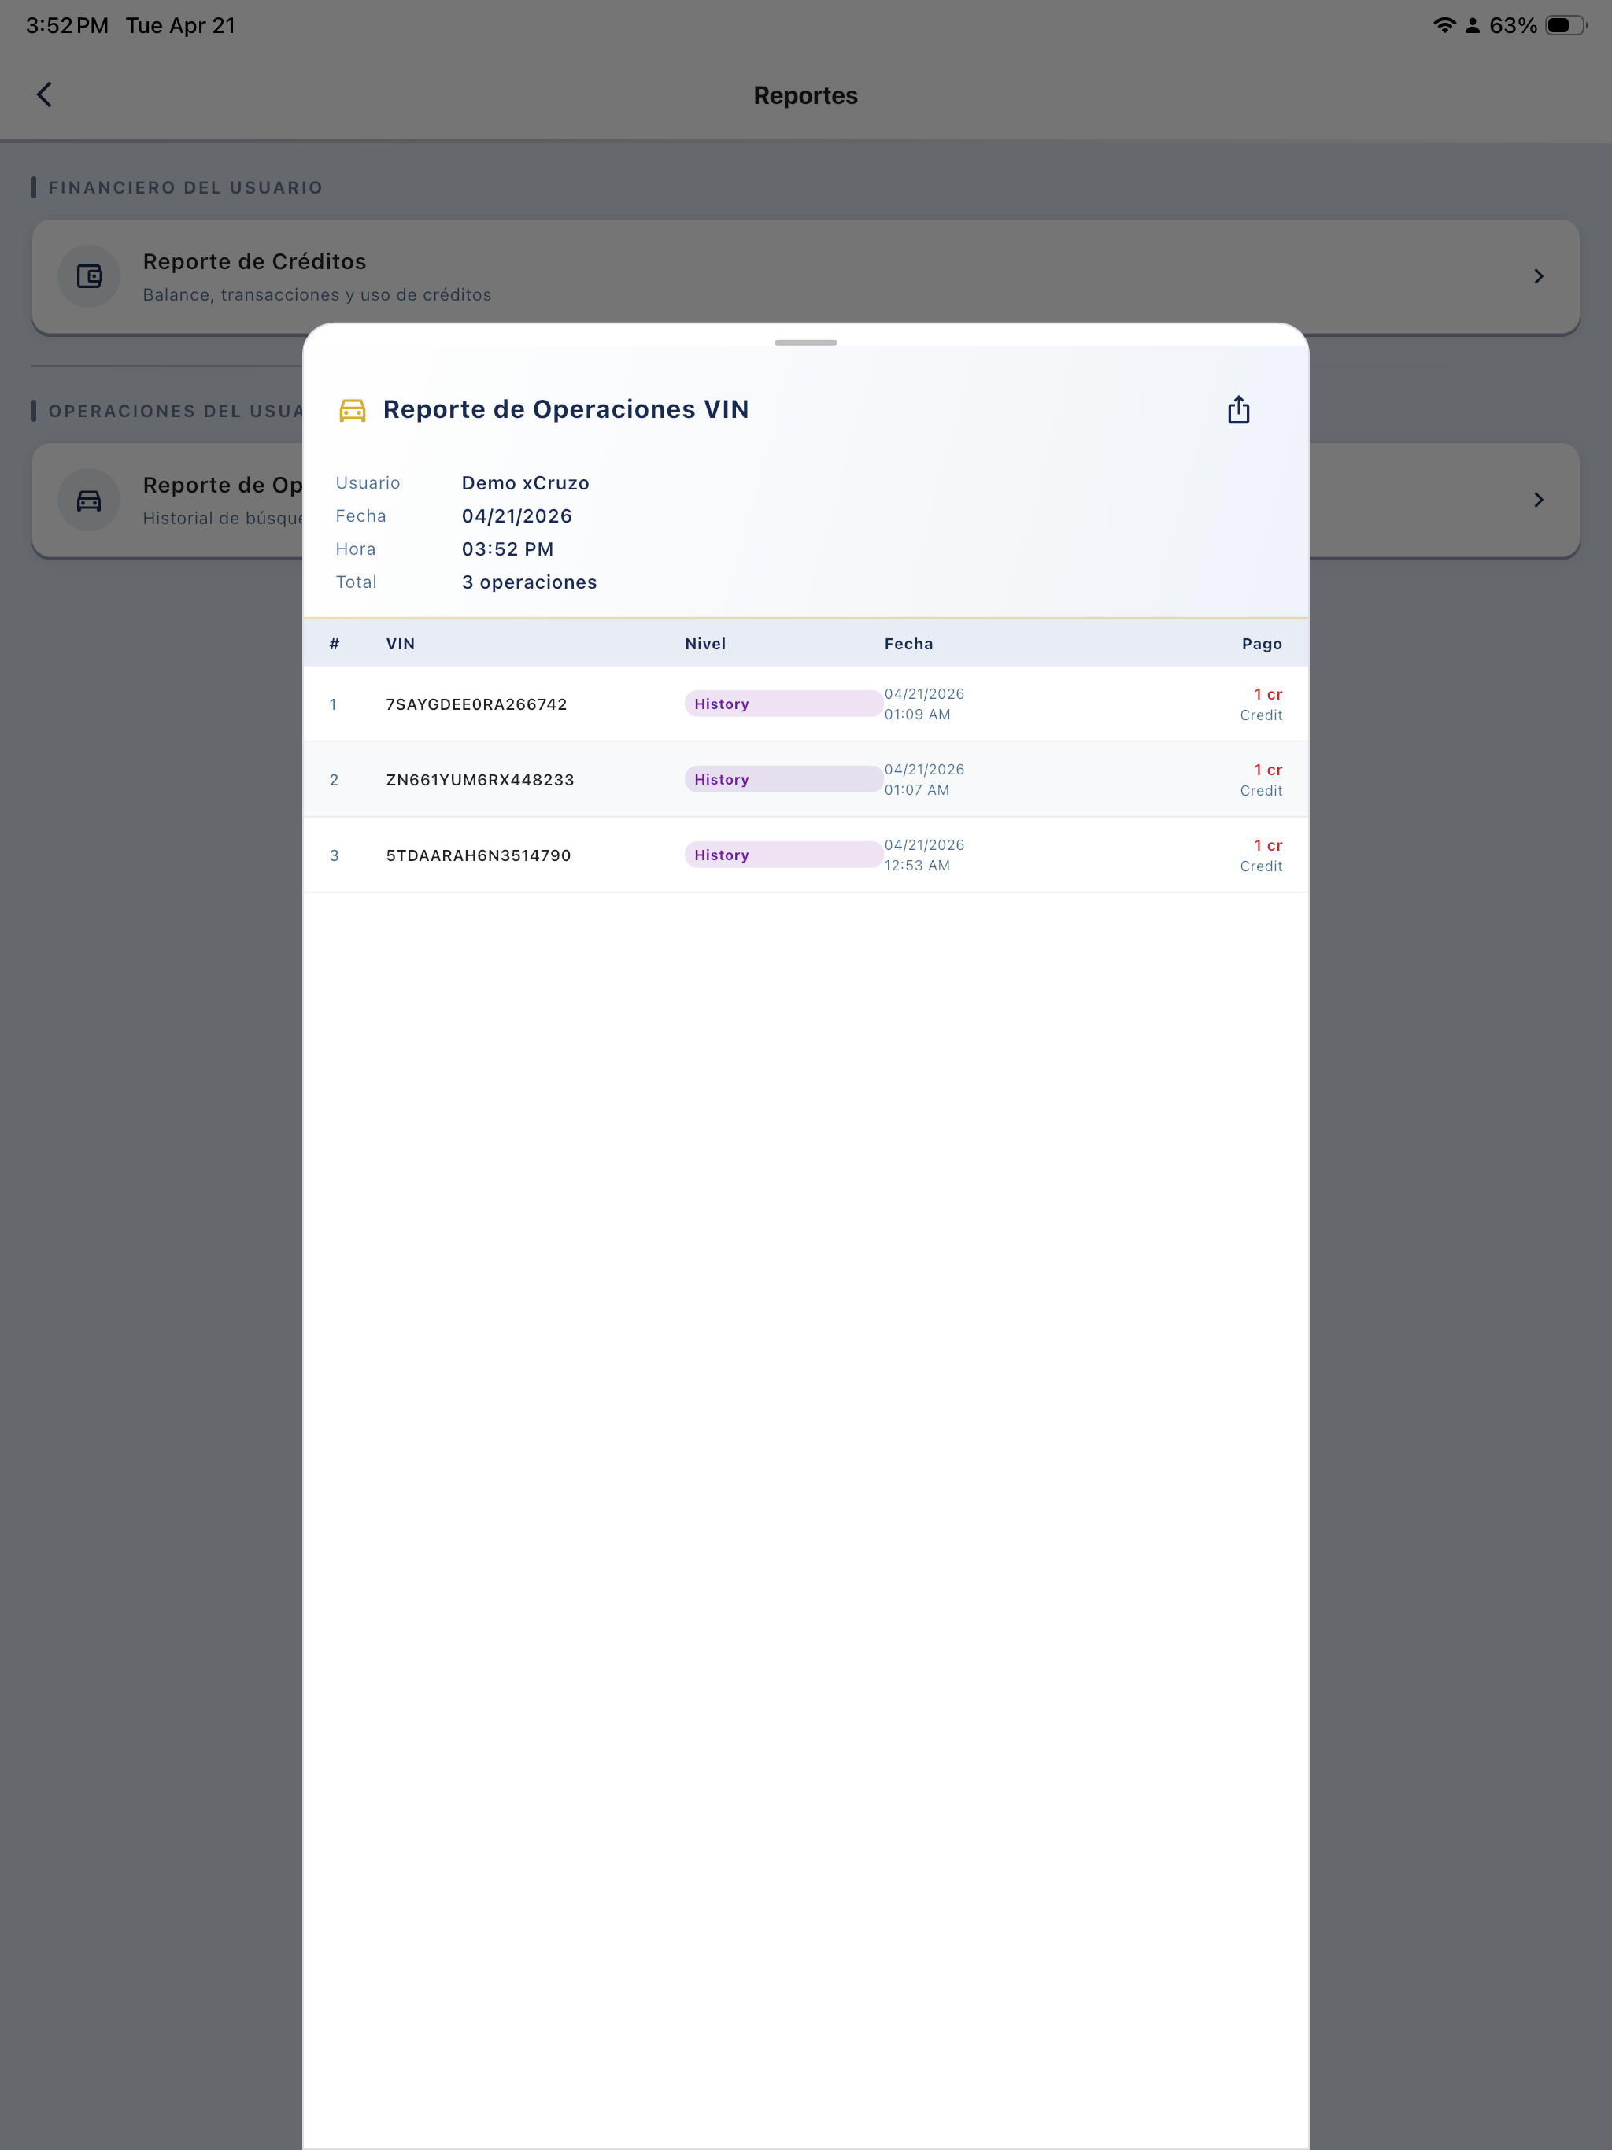Image resolution: width=1612 pixels, height=2150 pixels.
Task: Tap the Fecha column header in table
Action: point(908,644)
